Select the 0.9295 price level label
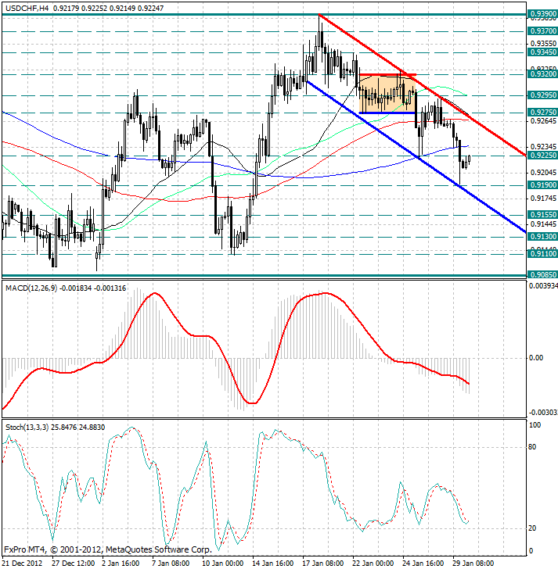Image resolution: width=558 pixels, height=569 pixels. pos(542,95)
